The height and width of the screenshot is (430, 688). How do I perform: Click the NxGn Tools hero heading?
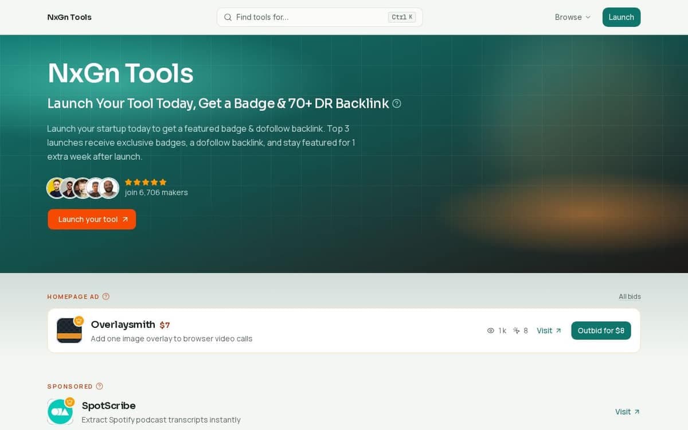[120, 73]
